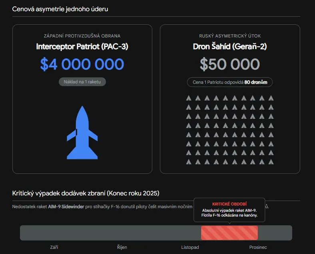The height and width of the screenshot is (254, 315).
Task: Click the bold 'AIM-9 Sidewinder' text
Action: pyautogui.click(x=66, y=207)
